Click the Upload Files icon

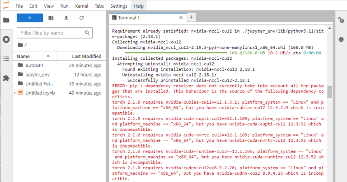[x=66, y=18]
